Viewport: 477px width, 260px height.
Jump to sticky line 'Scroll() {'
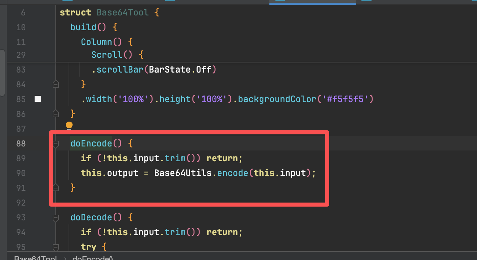click(118, 54)
